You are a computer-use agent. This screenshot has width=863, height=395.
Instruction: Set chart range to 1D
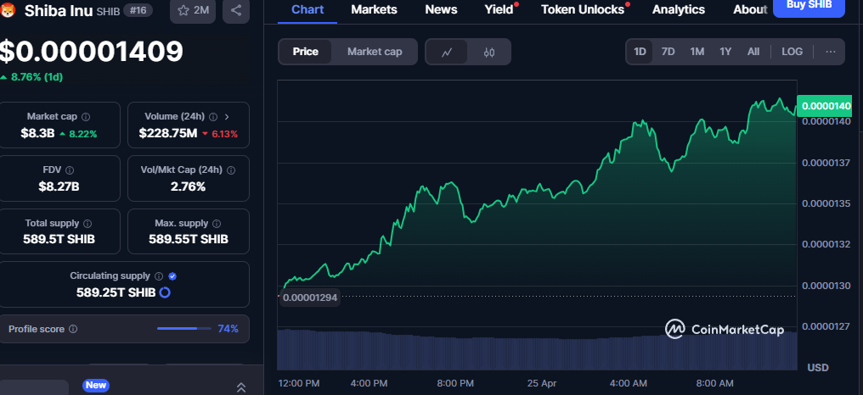640,52
